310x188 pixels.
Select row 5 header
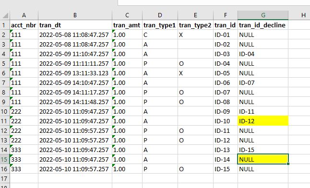point(5,63)
